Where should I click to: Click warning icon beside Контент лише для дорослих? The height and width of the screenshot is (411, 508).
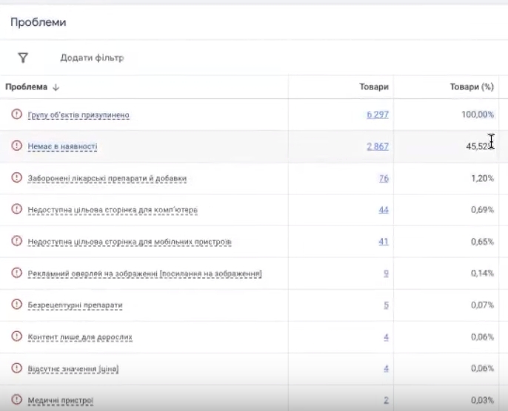click(16, 336)
